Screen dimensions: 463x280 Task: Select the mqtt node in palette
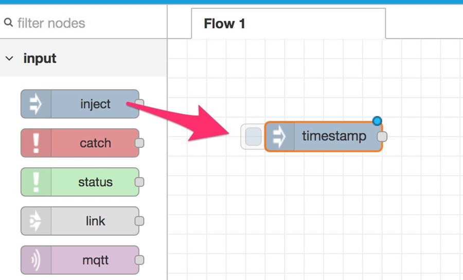tap(80, 260)
